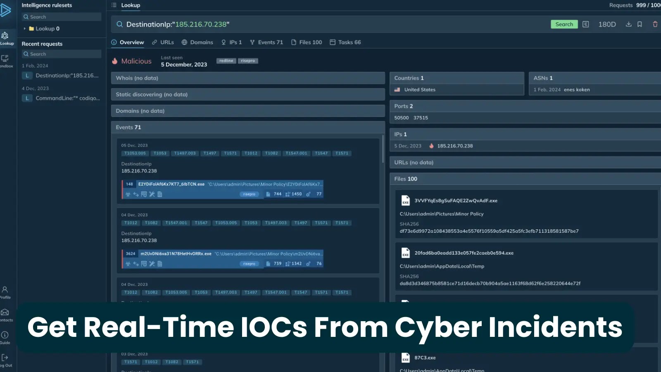This screenshot has height=372, width=661.
Task: Click the process tree icon showing 1450 on the event
Action: click(288, 194)
